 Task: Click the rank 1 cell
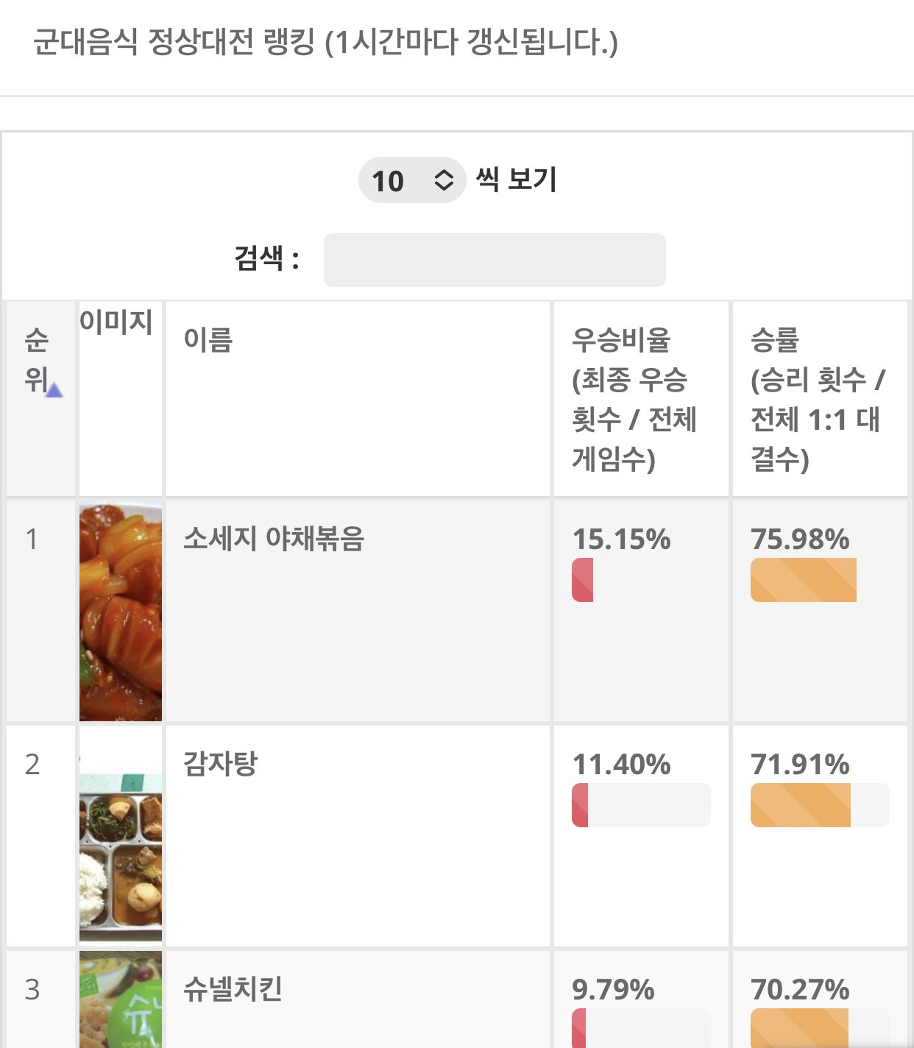pos(32,539)
